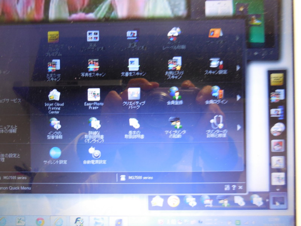Launch マイプリンタの起動 My Printer
Screen dimensions: 301x226
tap(176, 123)
